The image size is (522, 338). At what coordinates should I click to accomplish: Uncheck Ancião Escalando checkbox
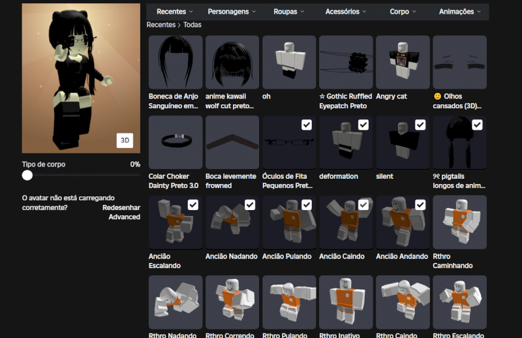[x=193, y=205]
